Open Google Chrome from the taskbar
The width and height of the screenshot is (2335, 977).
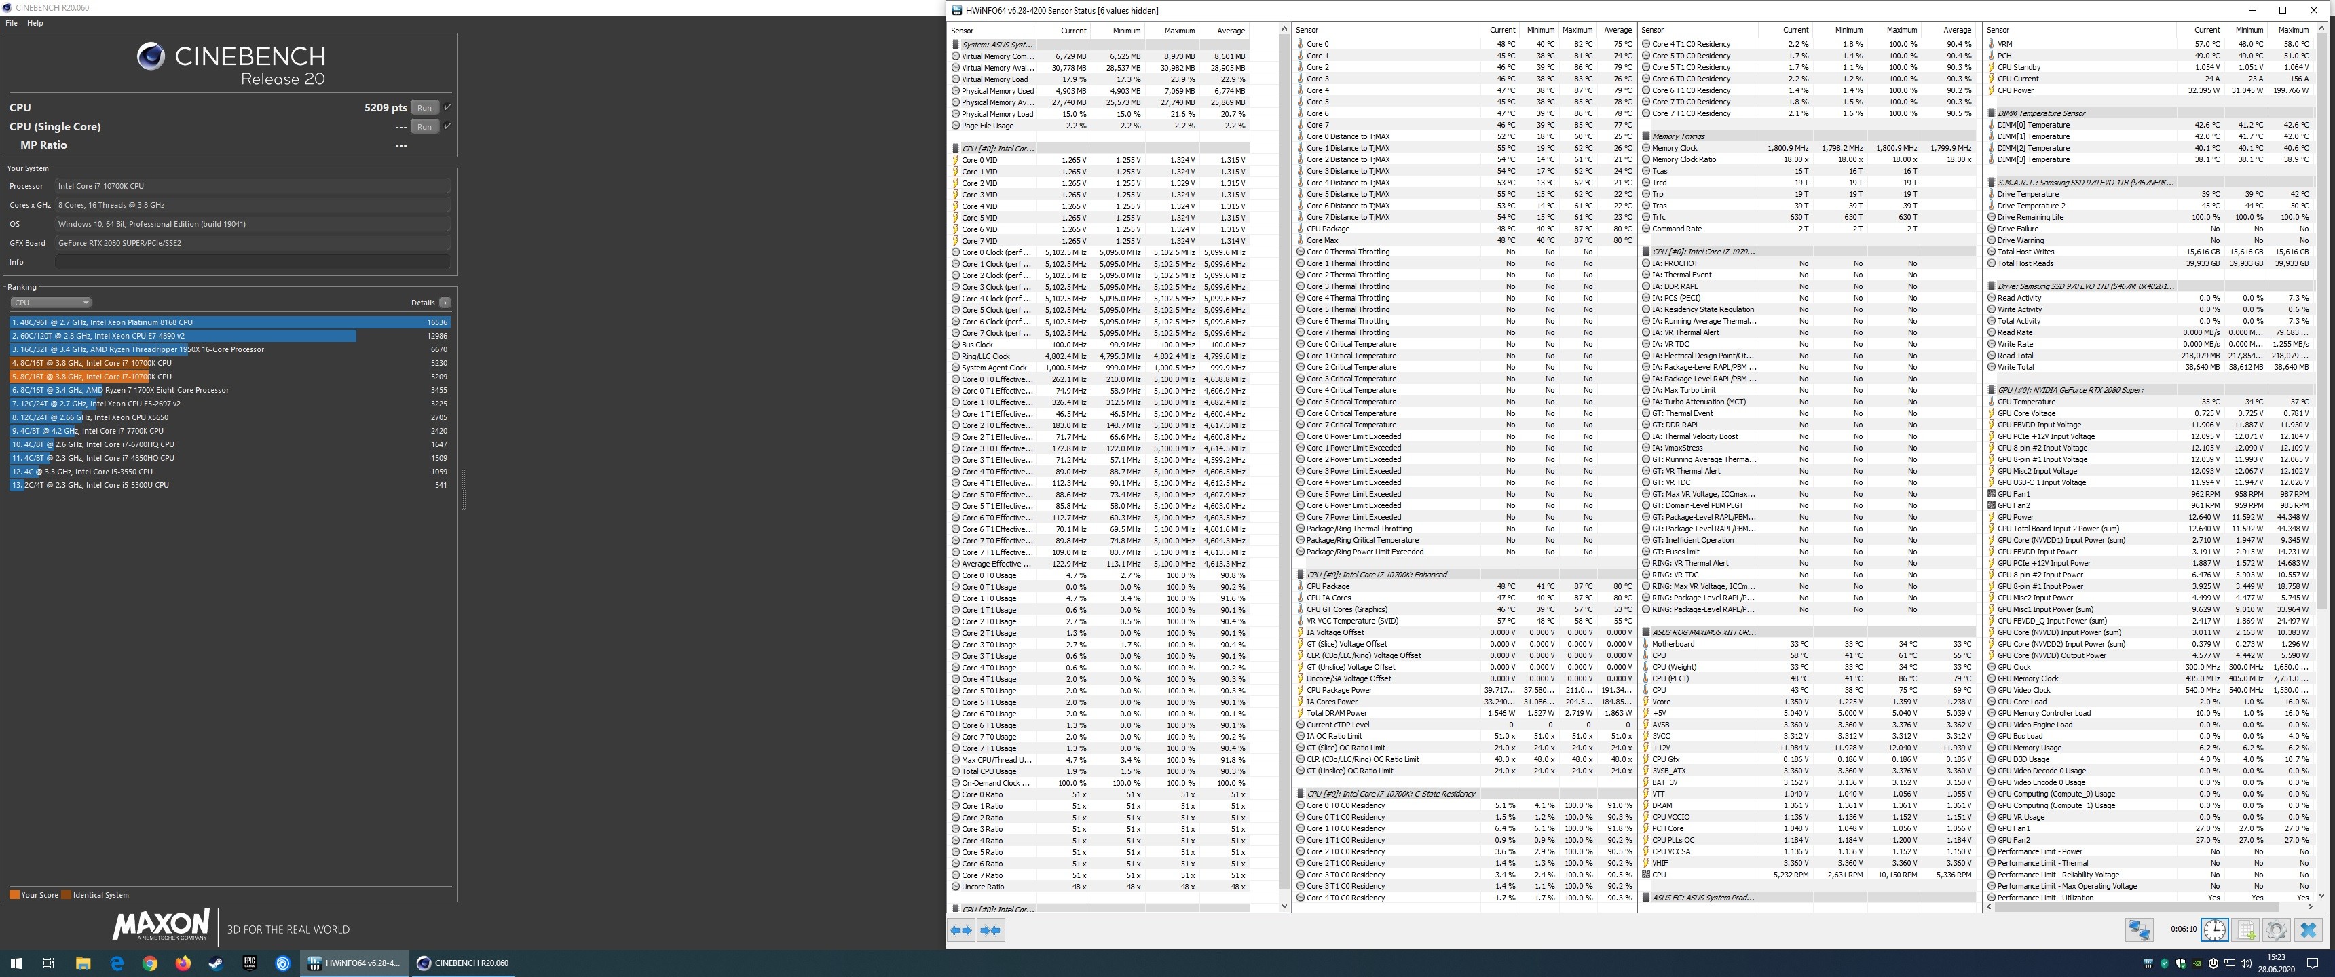pyautogui.click(x=151, y=963)
